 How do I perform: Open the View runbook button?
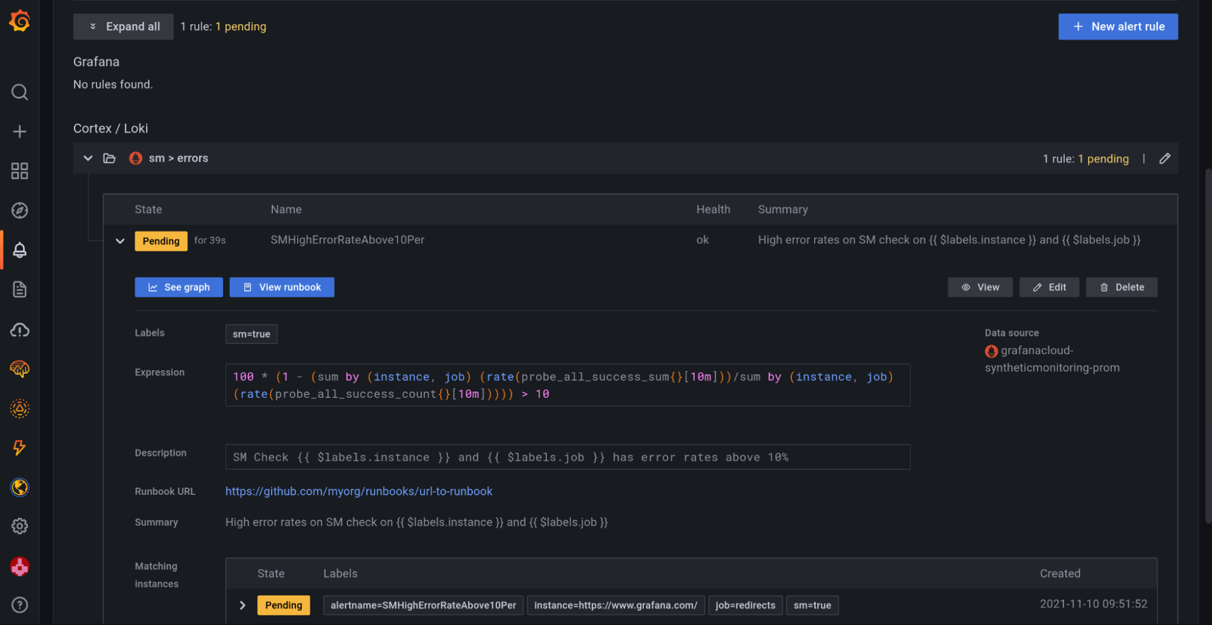282,287
